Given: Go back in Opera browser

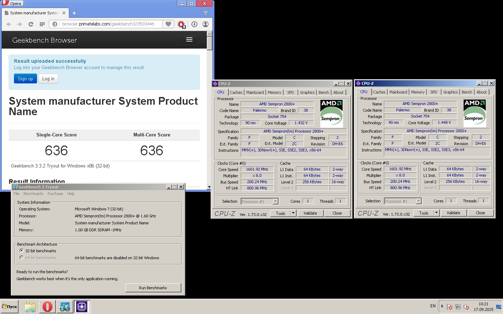Looking at the screenshot, I should click(x=9, y=24).
